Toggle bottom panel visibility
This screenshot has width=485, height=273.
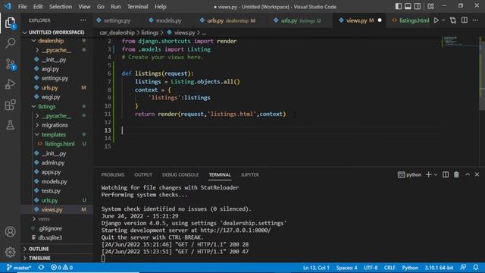click(x=408, y=6)
